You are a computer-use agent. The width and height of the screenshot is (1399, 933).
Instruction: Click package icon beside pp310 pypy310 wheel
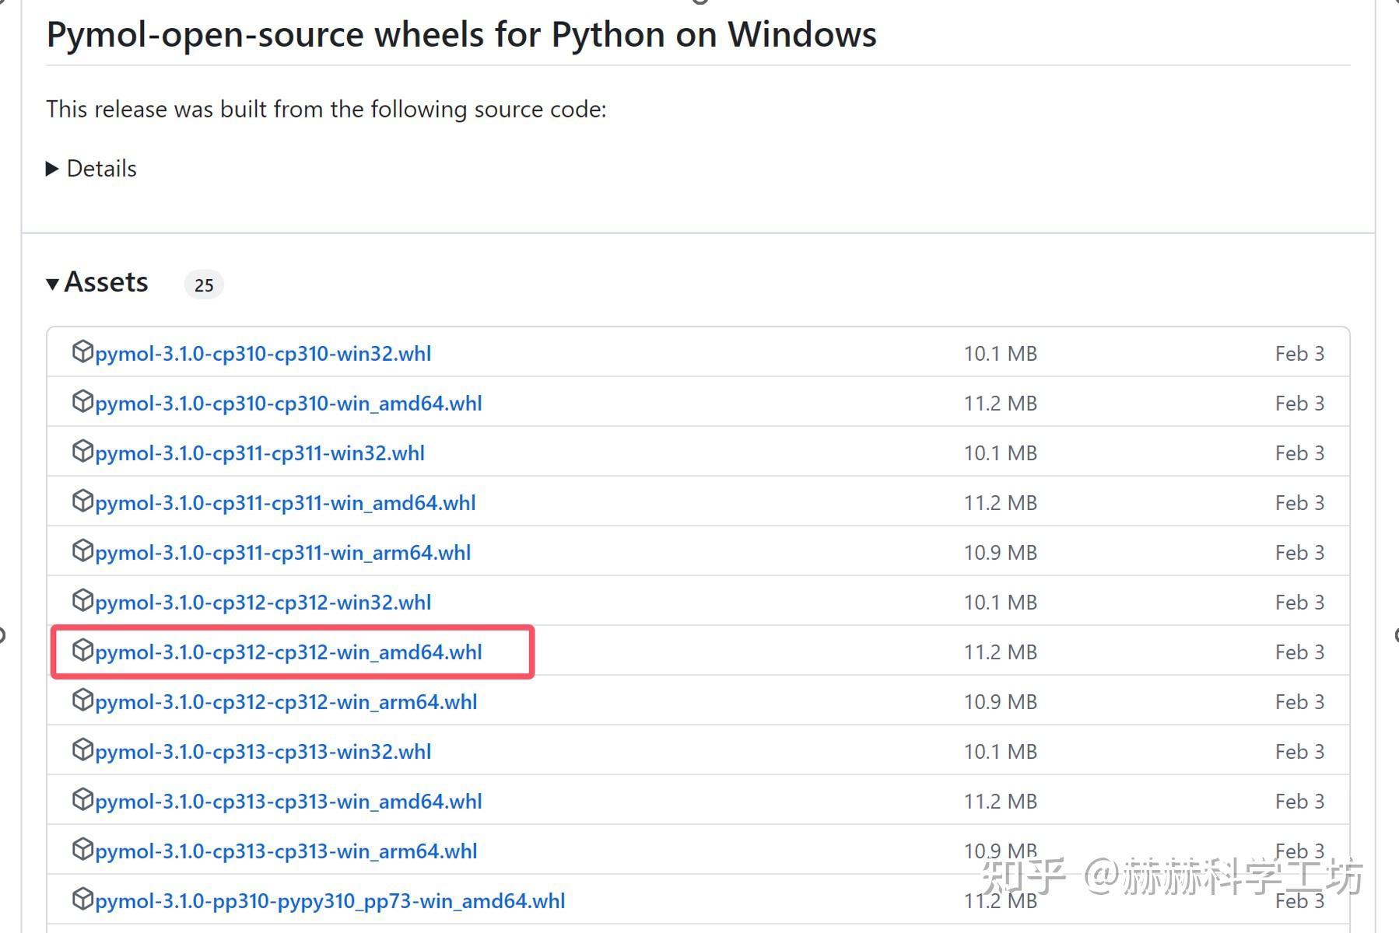(82, 900)
